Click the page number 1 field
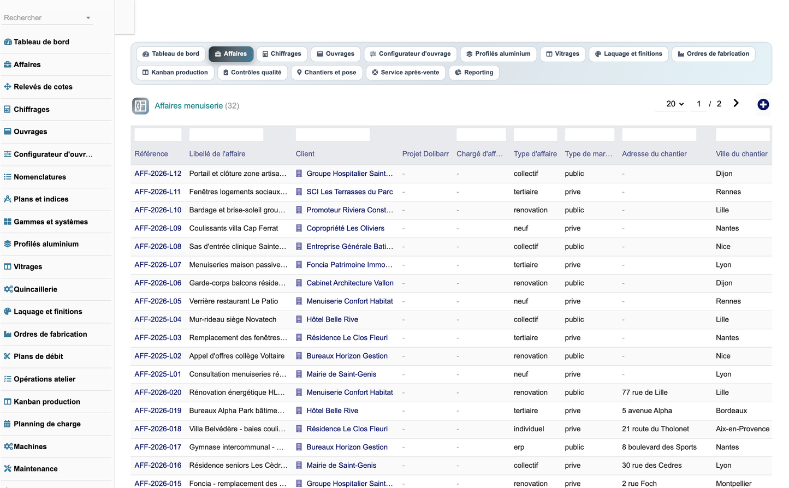The width and height of the screenshot is (789, 488). point(698,104)
